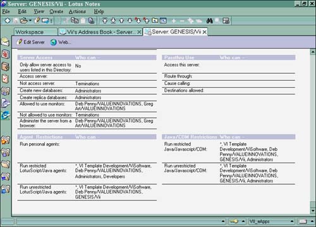Image resolution: width=316 pixels, height=227 pixels.
Task: Click the Next Unread starred down-arrow icon
Action: pyautogui.click(x=138, y=20)
